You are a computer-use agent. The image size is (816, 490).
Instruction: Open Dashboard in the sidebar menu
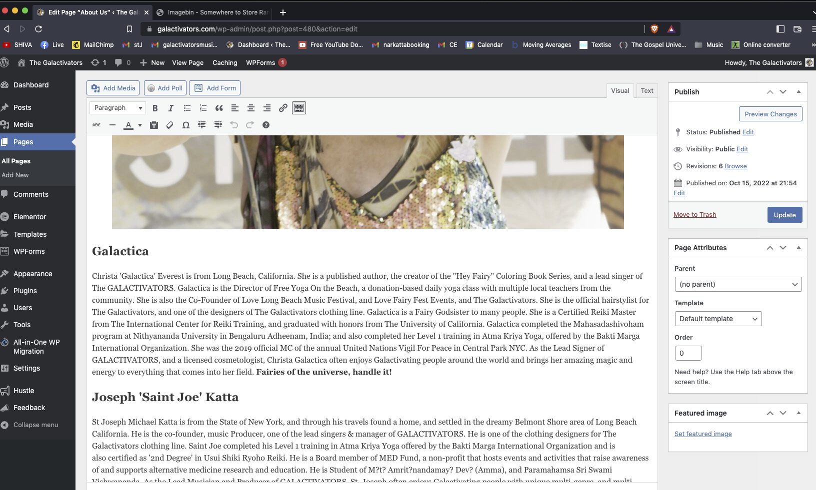point(37,85)
